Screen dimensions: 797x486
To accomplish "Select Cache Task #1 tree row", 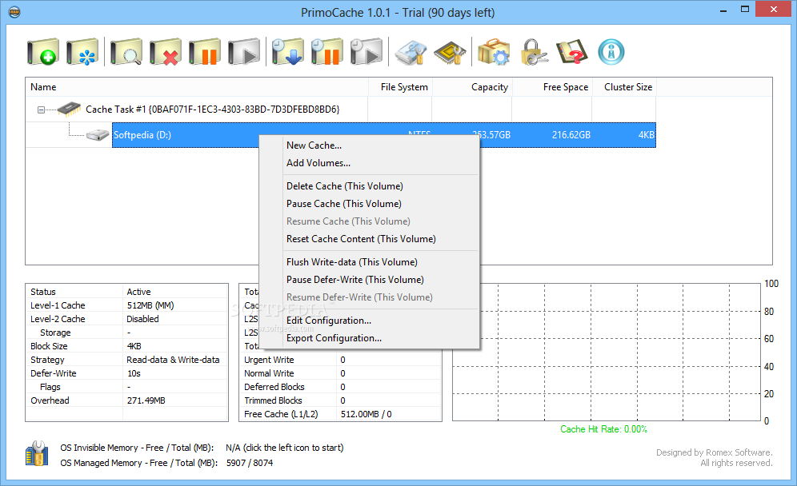I will [x=213, y=110].
